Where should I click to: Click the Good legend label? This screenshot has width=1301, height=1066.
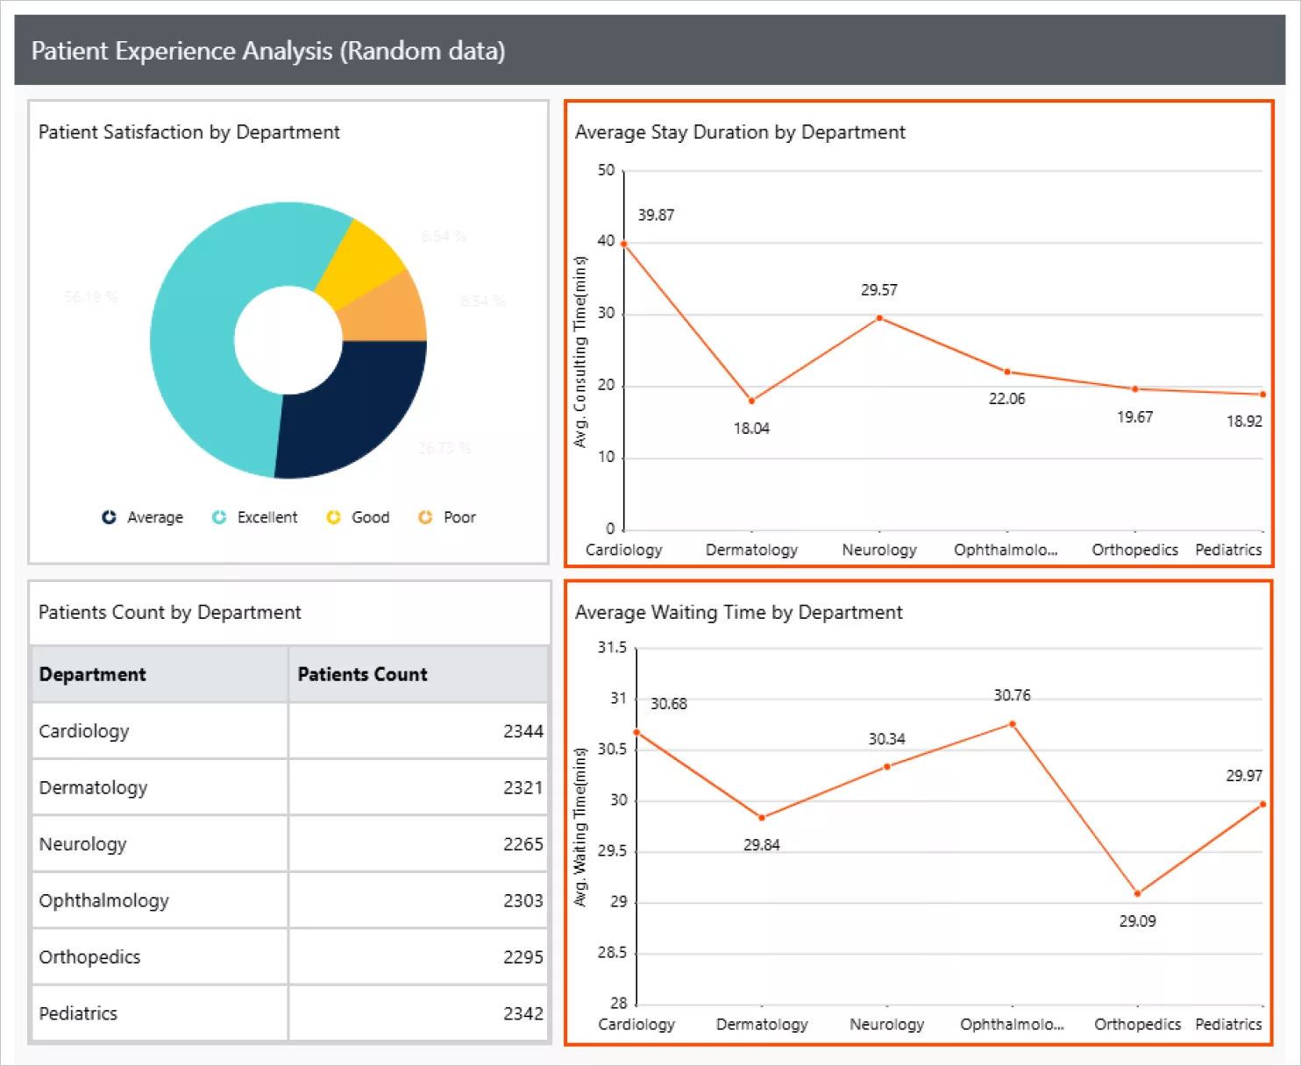(370, 517)
